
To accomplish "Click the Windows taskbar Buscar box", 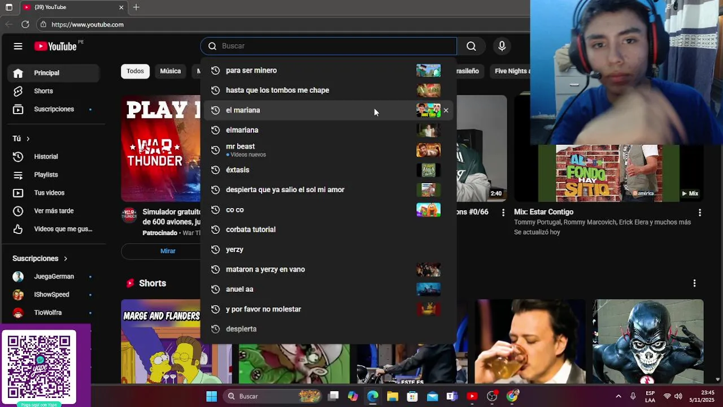I will [272, 396].
